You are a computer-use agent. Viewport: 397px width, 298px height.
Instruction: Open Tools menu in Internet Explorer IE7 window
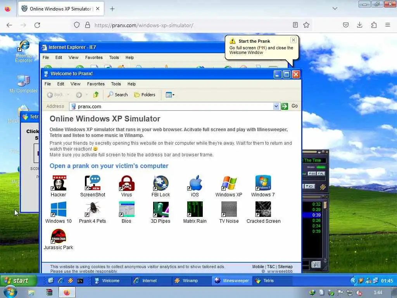(x=114, y=57)
